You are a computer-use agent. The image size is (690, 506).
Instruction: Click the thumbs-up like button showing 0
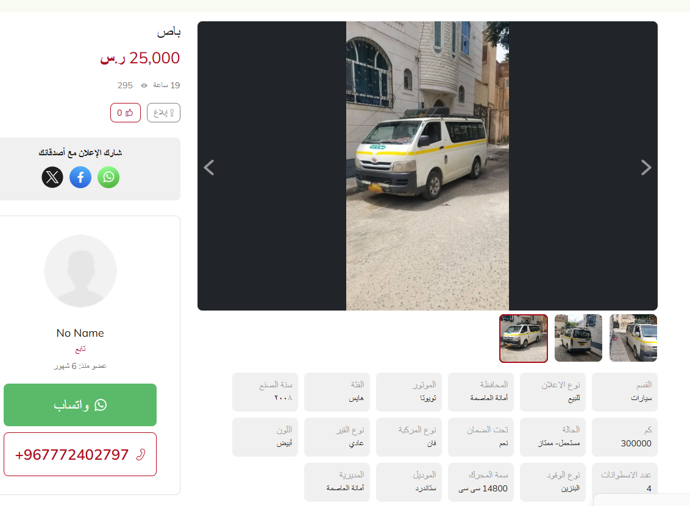point(126,113)
